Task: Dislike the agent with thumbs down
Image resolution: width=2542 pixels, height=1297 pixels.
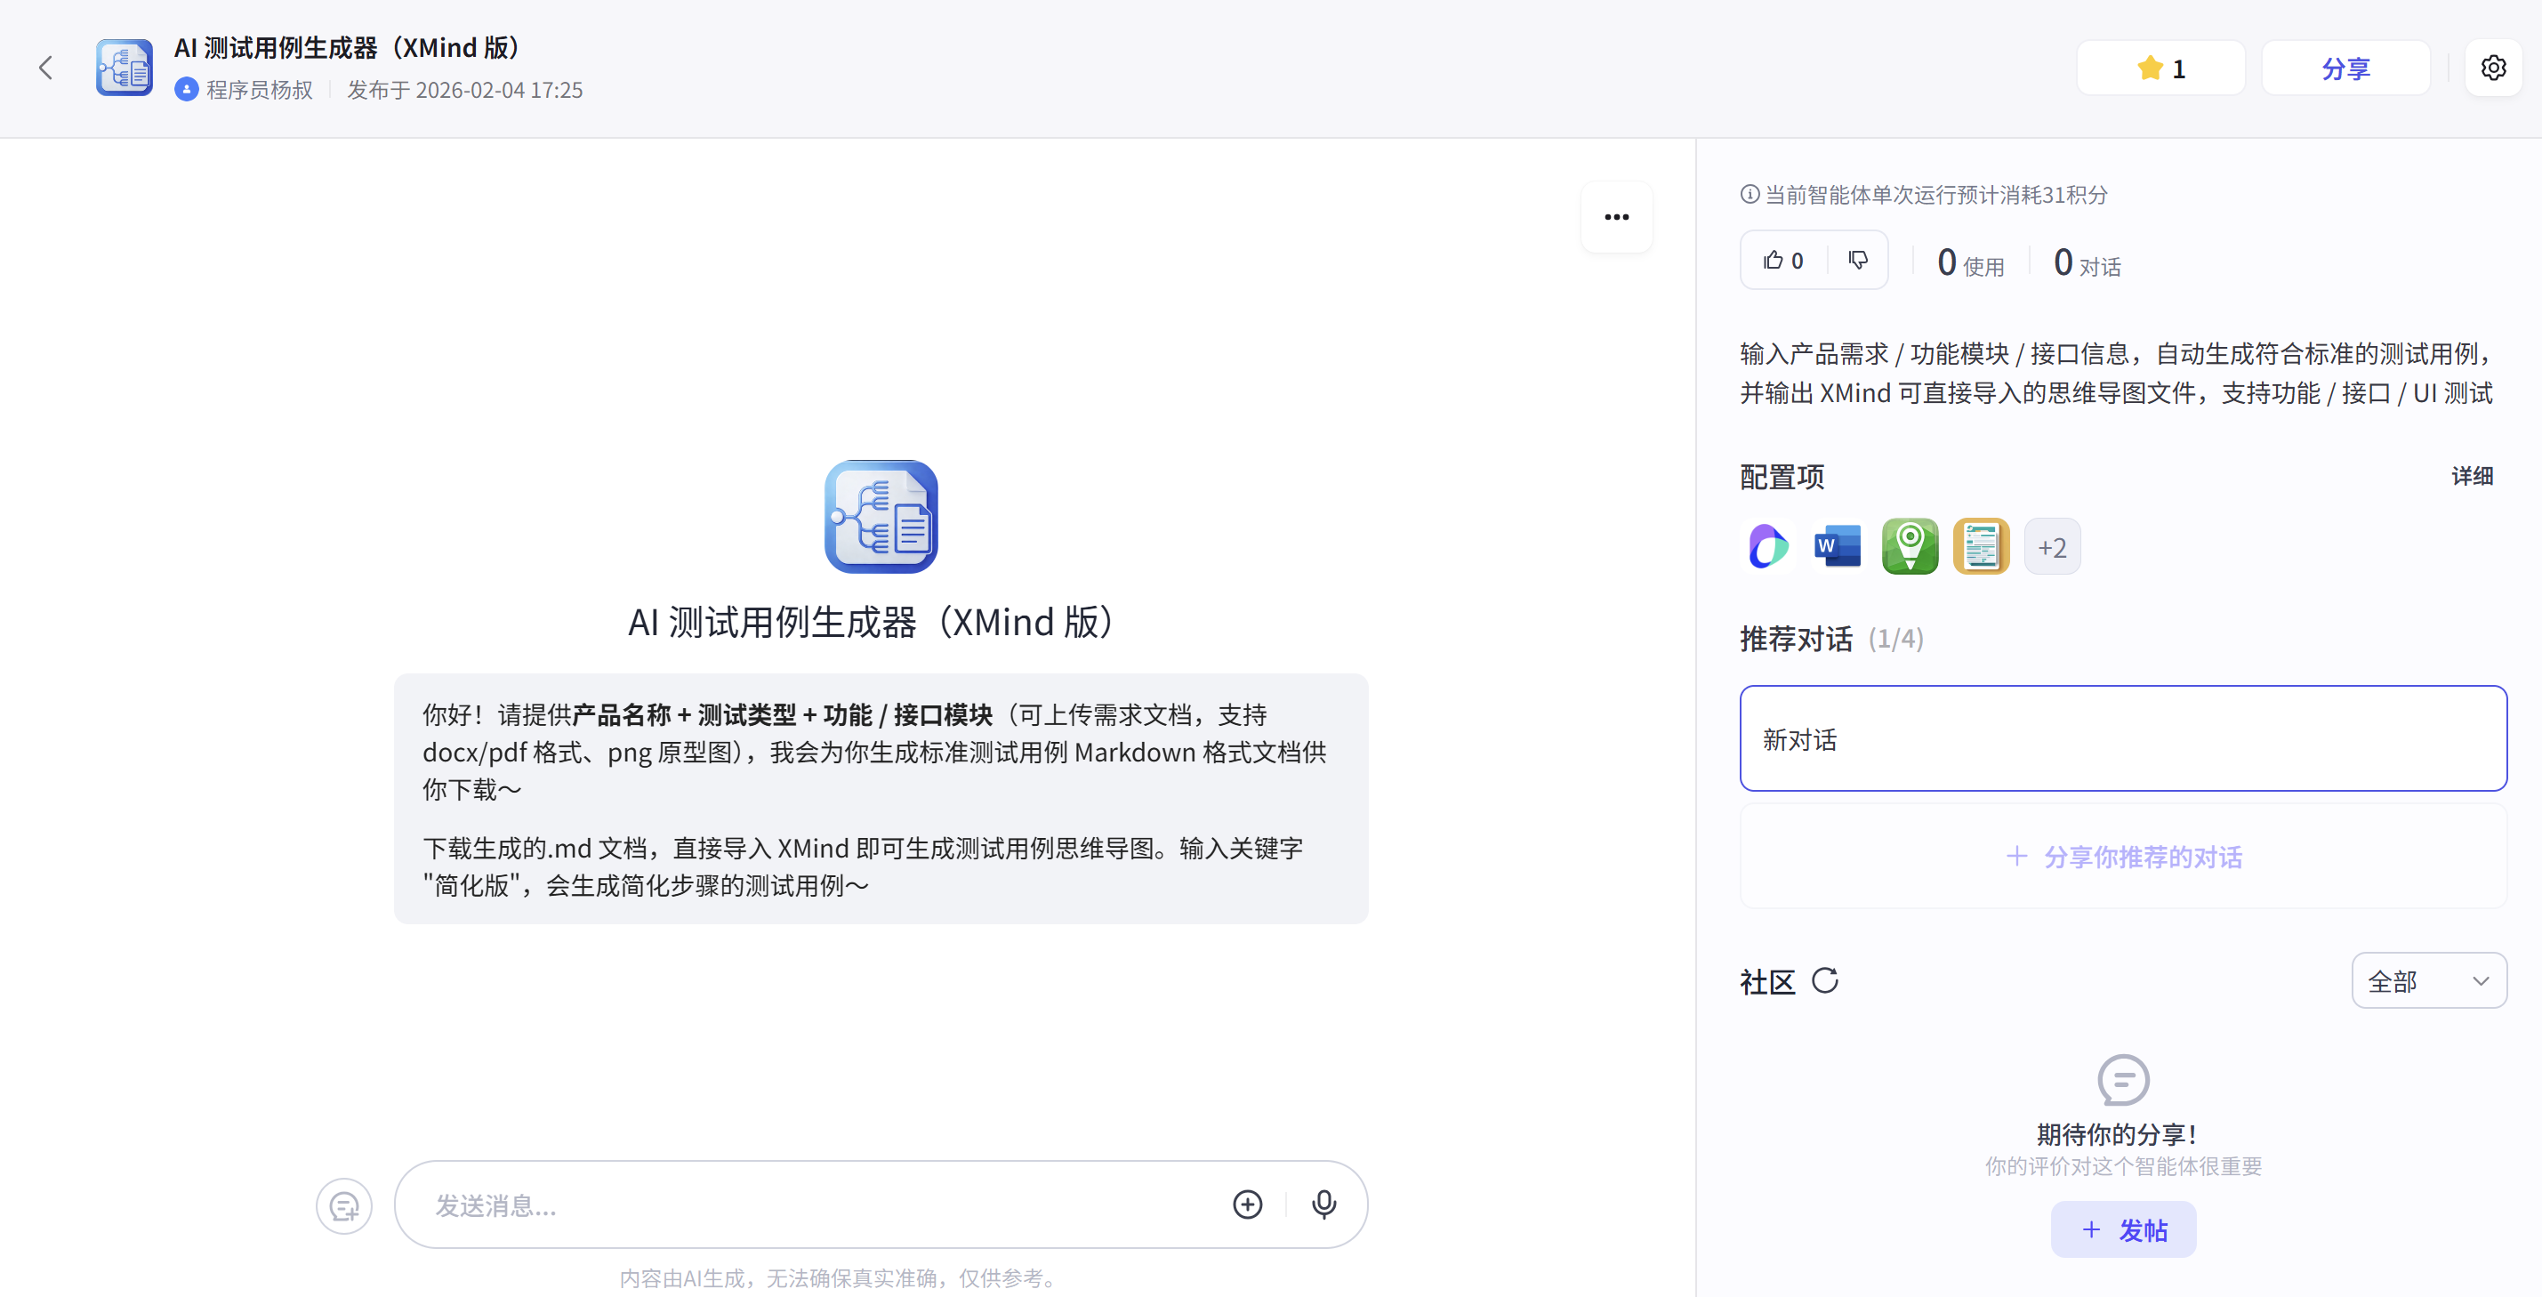Action: pyautogui.click(x=1858, y=261)
